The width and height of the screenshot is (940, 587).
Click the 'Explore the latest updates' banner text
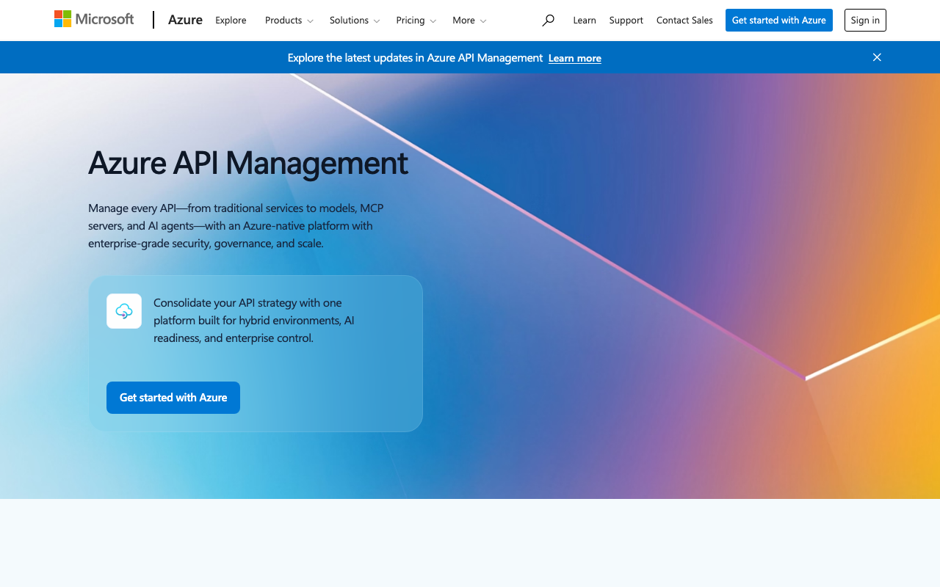coord(415,57)
